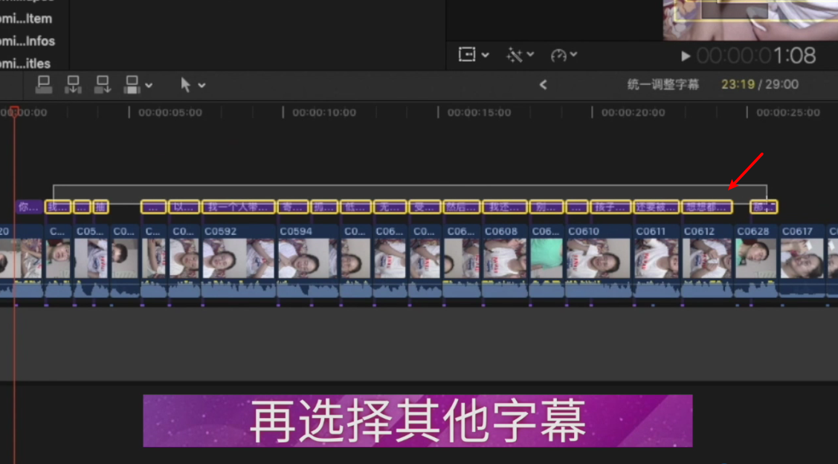The height and width of the screenshot is (464, 838).
Task: Click the ruler at 00:00:15:00
Action: point(479,113)
